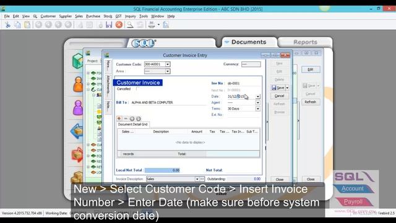Open the Purchase menu
Screen dimensions: 396x223
click(93, 16)
